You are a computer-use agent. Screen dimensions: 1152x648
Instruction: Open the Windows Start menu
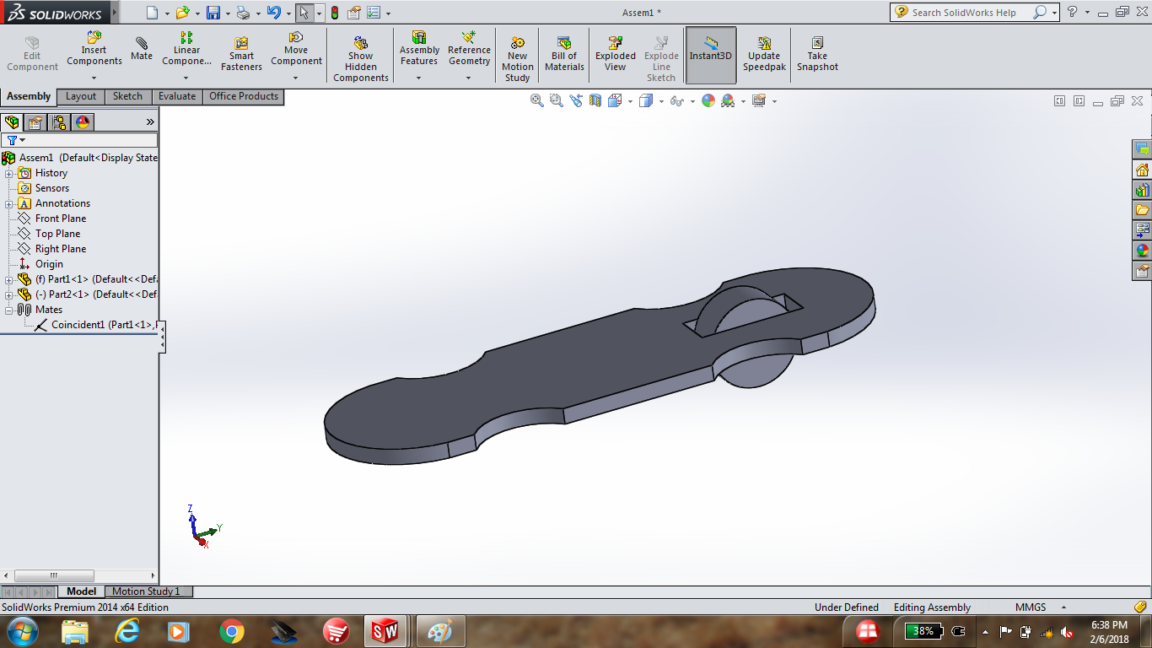[22, 631]
